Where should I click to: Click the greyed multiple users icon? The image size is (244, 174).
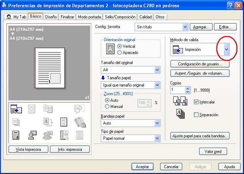pyautogui.click(x=48, y=135)
